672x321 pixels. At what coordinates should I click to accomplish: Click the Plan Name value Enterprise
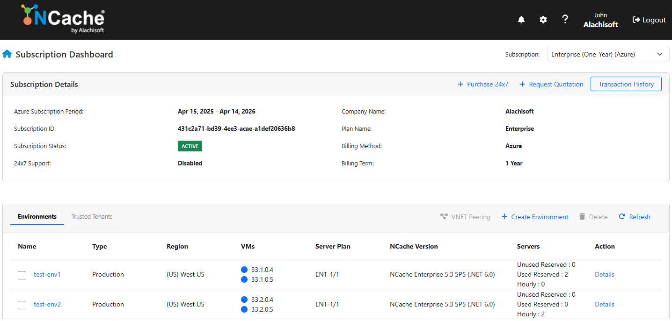[519, 128]
